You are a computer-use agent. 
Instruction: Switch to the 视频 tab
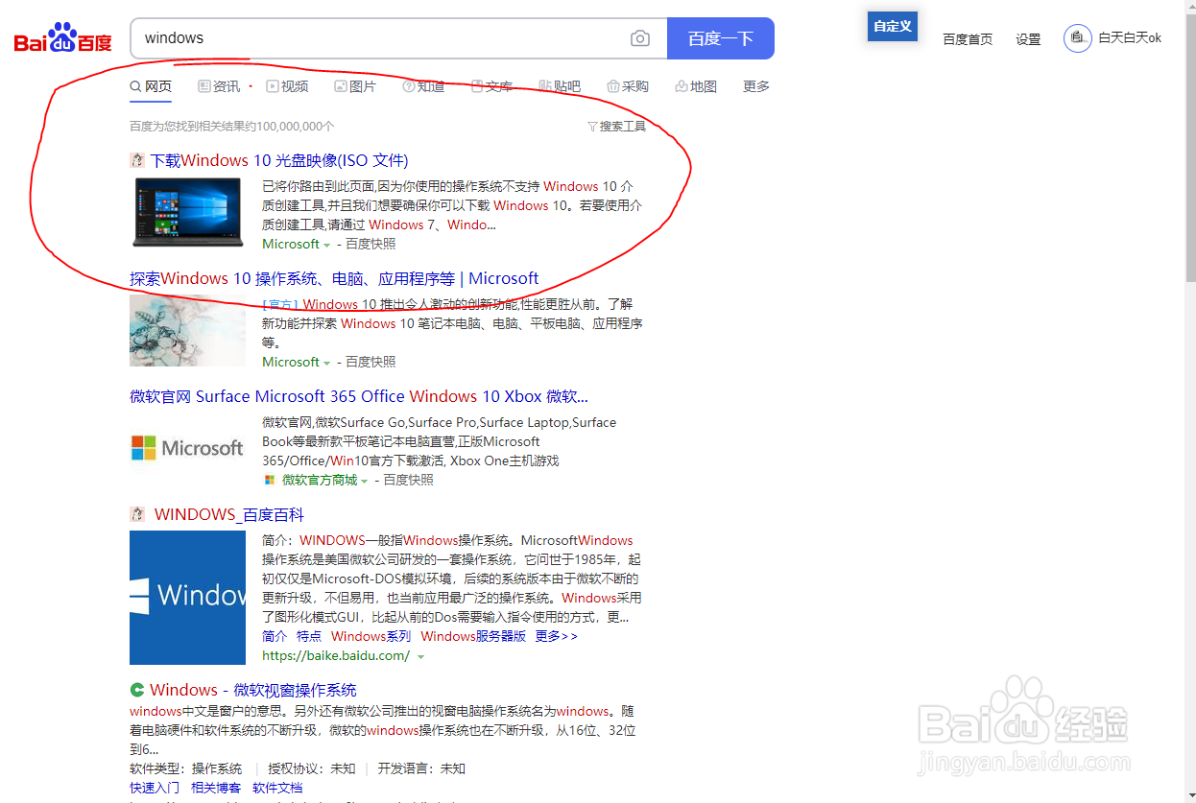tap(288, 86)
